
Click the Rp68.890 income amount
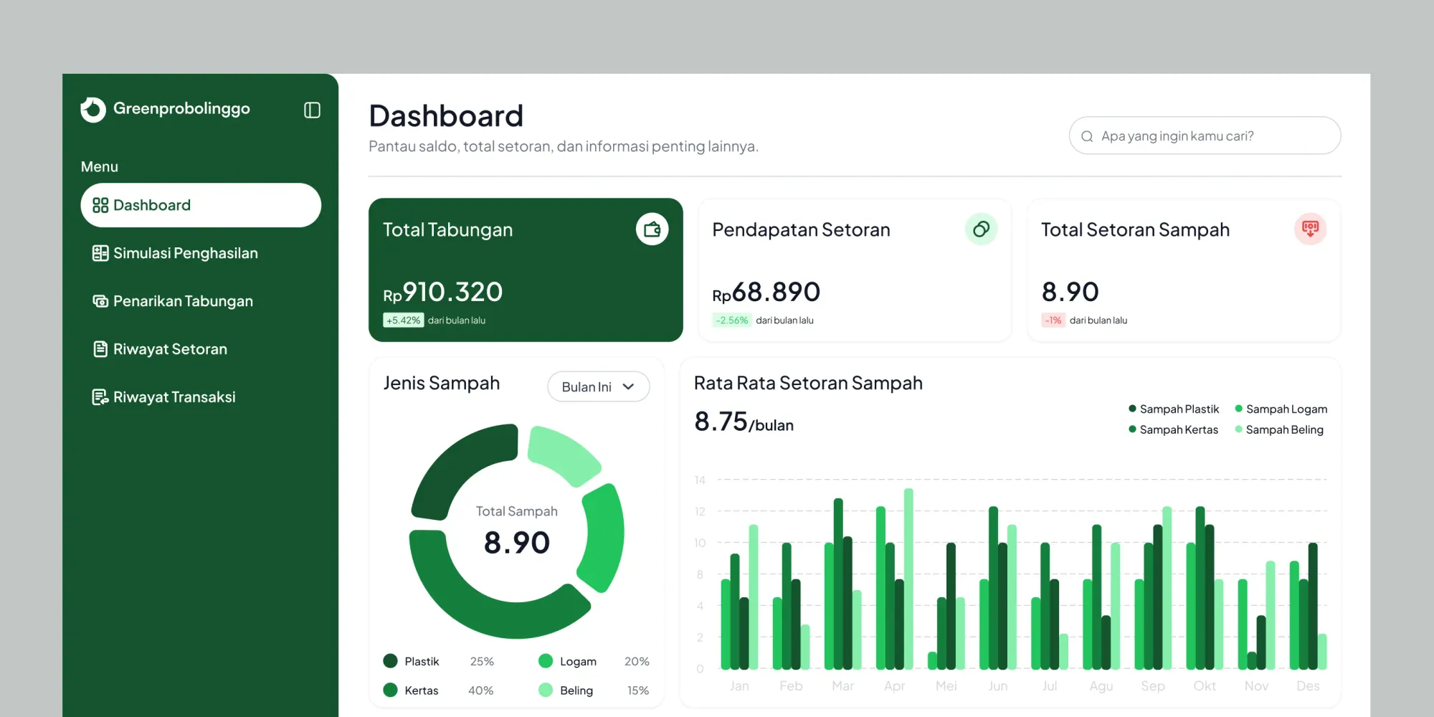pos(766,292)
